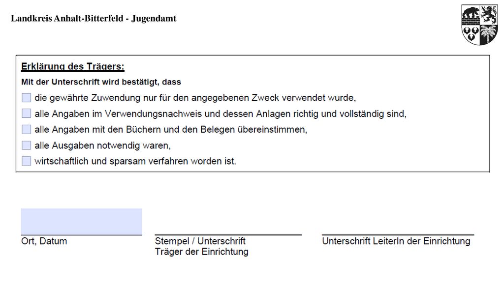Check the 'gewährte Zuwendung' confirmation checkbox
This screenshot has height=283, width=504.
[27, 98]
